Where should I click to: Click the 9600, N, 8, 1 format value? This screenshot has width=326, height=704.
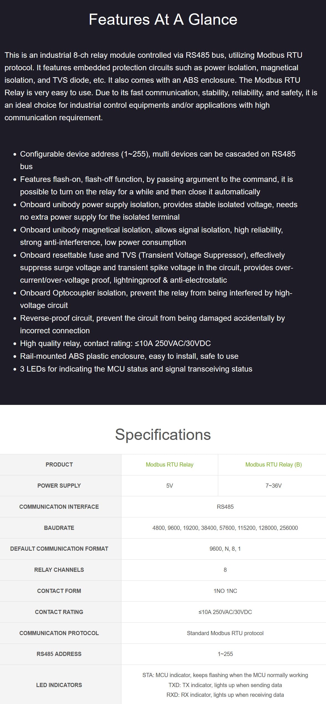pyautogui.click(x=225, y=549)
